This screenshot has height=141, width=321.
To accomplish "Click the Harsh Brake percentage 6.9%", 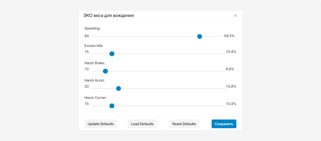I will 230,69.
